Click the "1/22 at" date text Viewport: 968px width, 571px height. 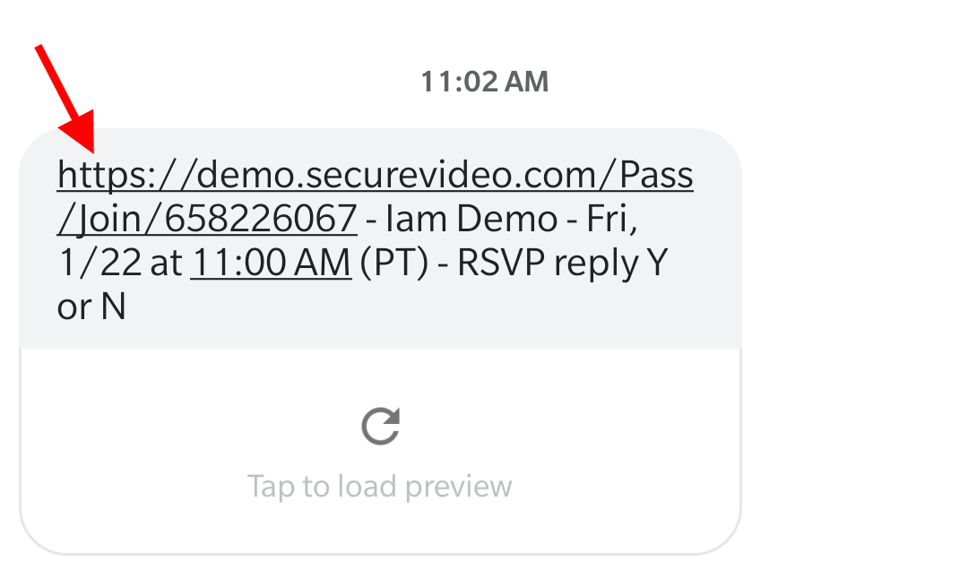[118, 264]
